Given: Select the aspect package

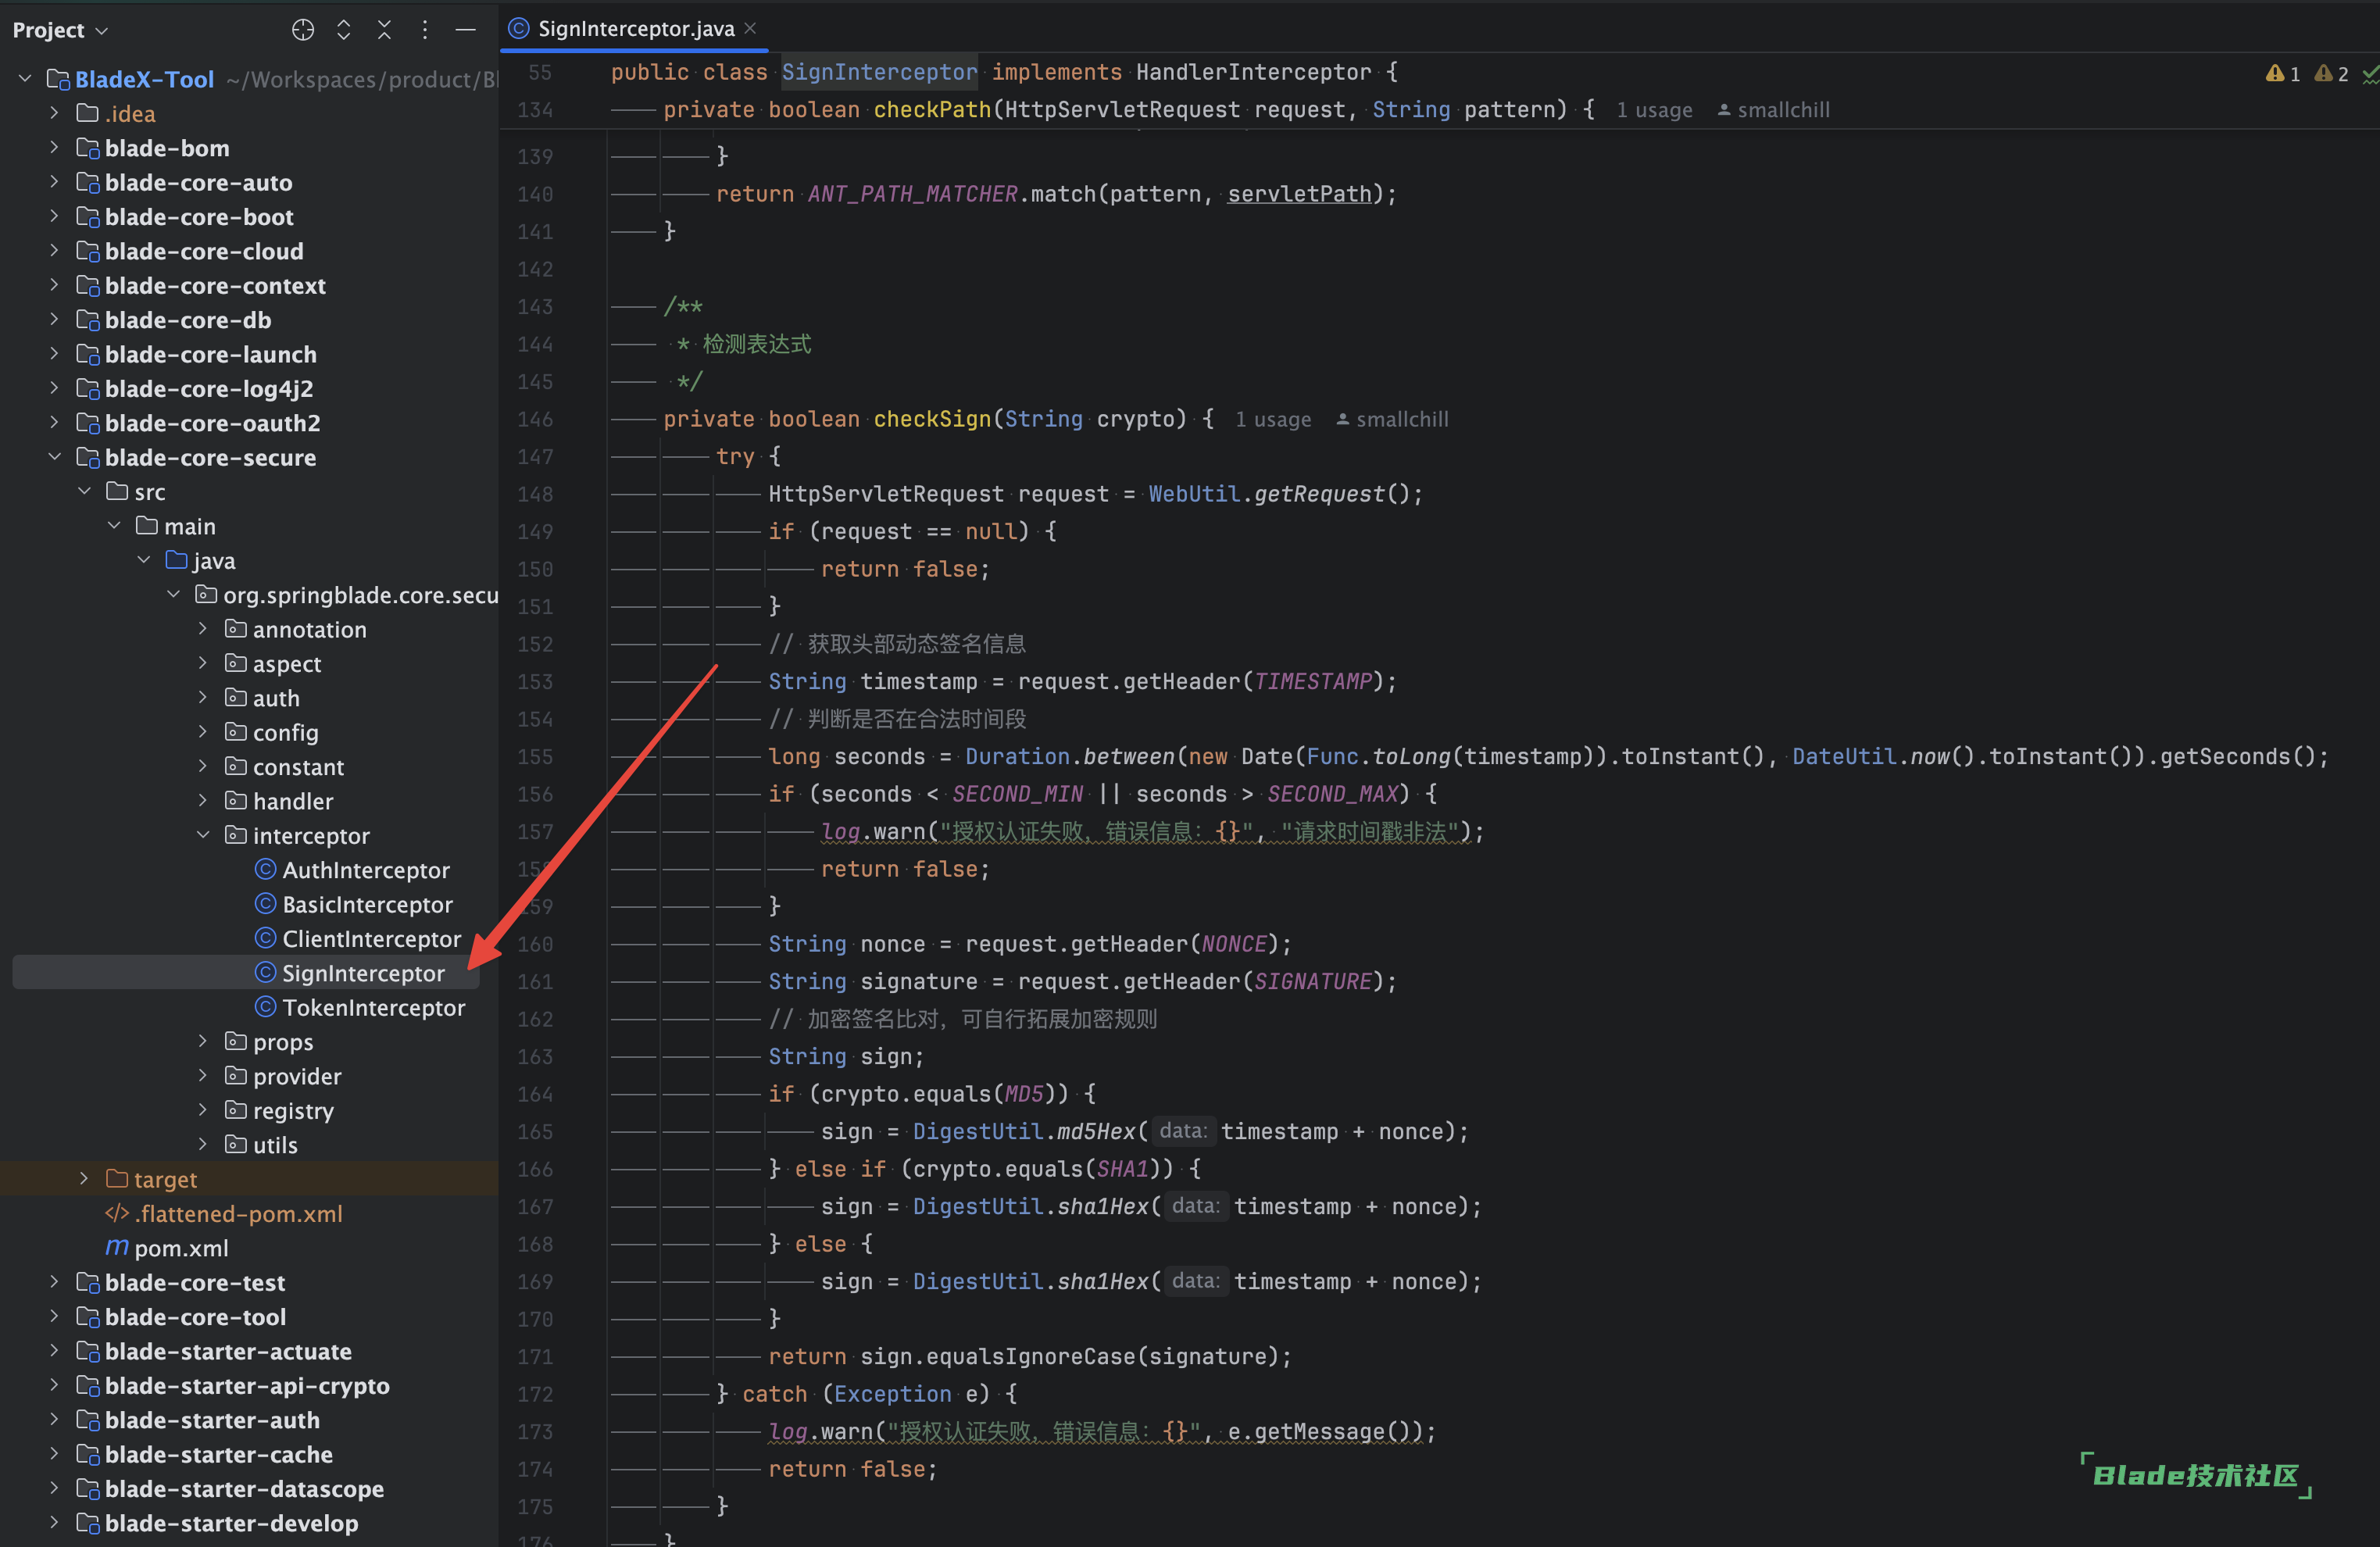Looking at the screenshot, I should click(x=287, y=664).
